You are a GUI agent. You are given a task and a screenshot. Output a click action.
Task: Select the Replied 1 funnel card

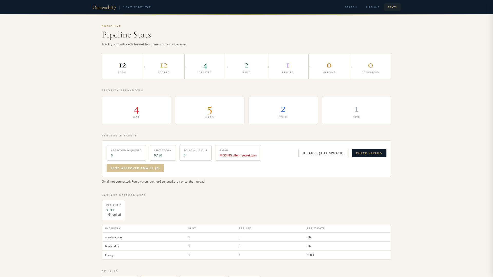(288, 66)
